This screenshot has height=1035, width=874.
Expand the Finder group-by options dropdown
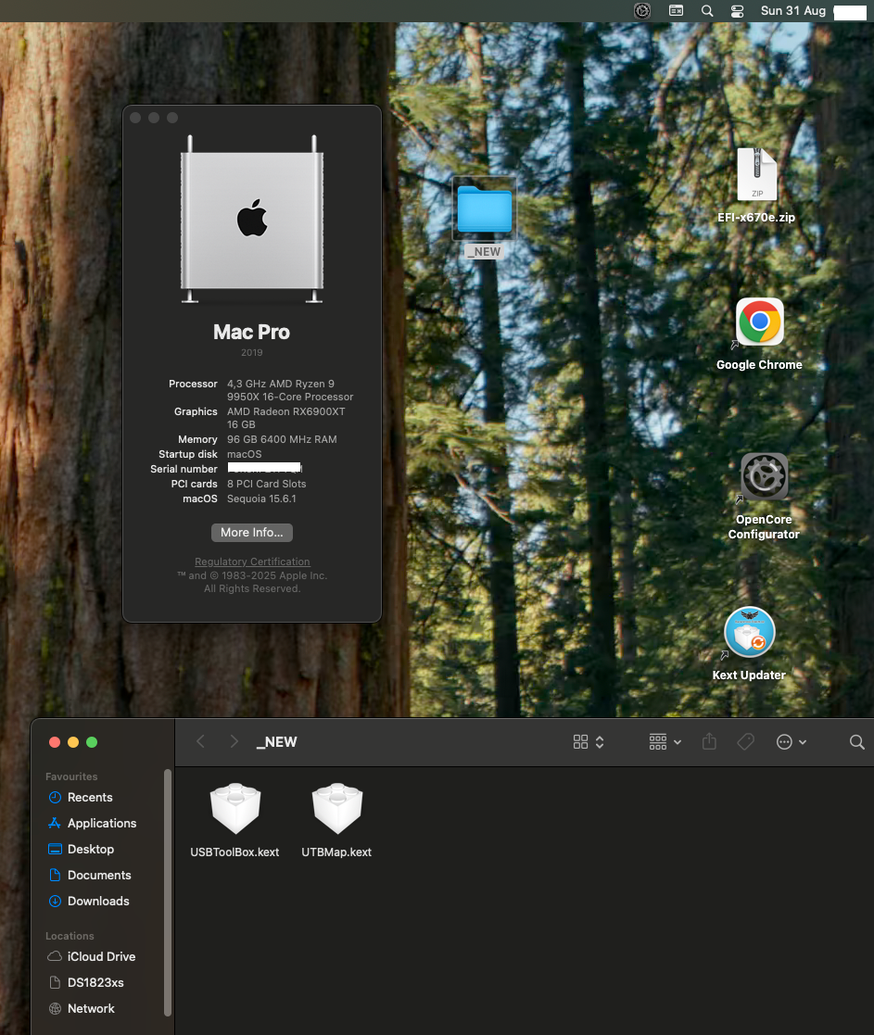tap(665, 742)
